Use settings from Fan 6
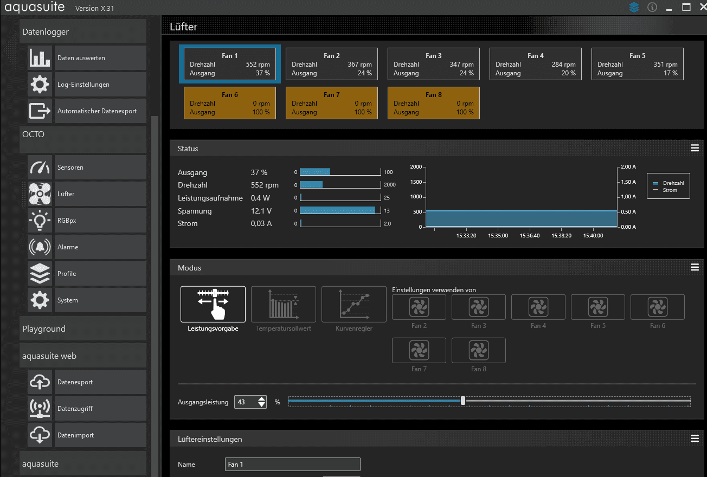This screenshot has width=707, height=477. [x=658, y=307]
